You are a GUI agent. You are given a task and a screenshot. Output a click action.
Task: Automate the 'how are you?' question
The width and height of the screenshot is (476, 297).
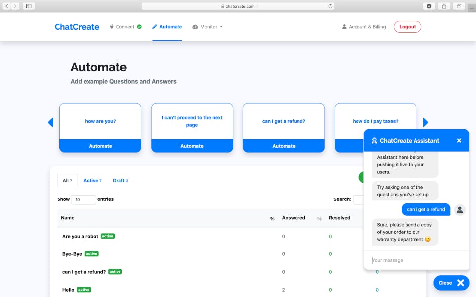coord(100,146)
